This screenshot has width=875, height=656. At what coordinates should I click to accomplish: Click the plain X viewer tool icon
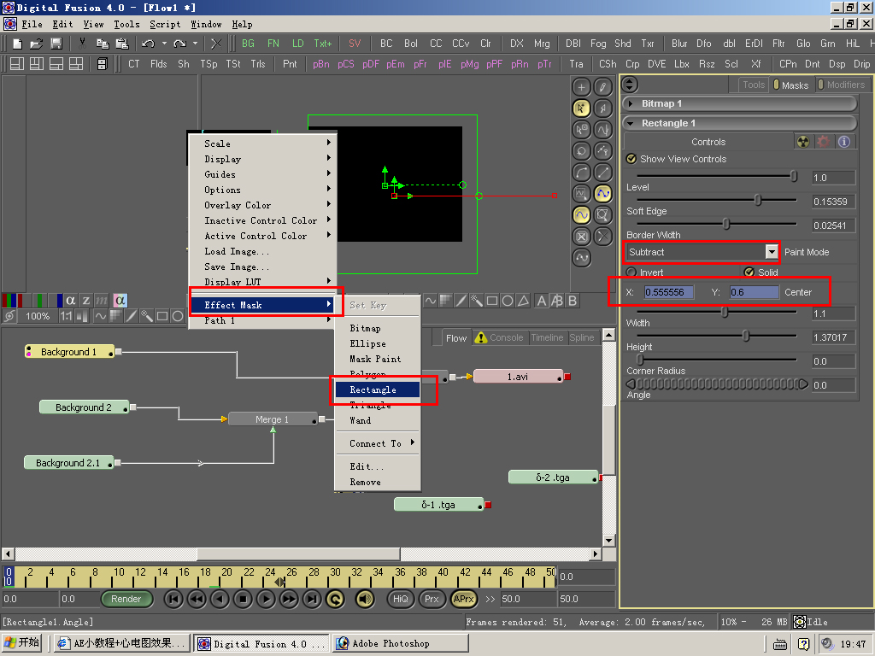(602, 237)
